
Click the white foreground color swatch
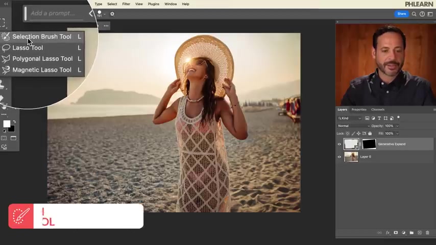[x=7, y=124]
